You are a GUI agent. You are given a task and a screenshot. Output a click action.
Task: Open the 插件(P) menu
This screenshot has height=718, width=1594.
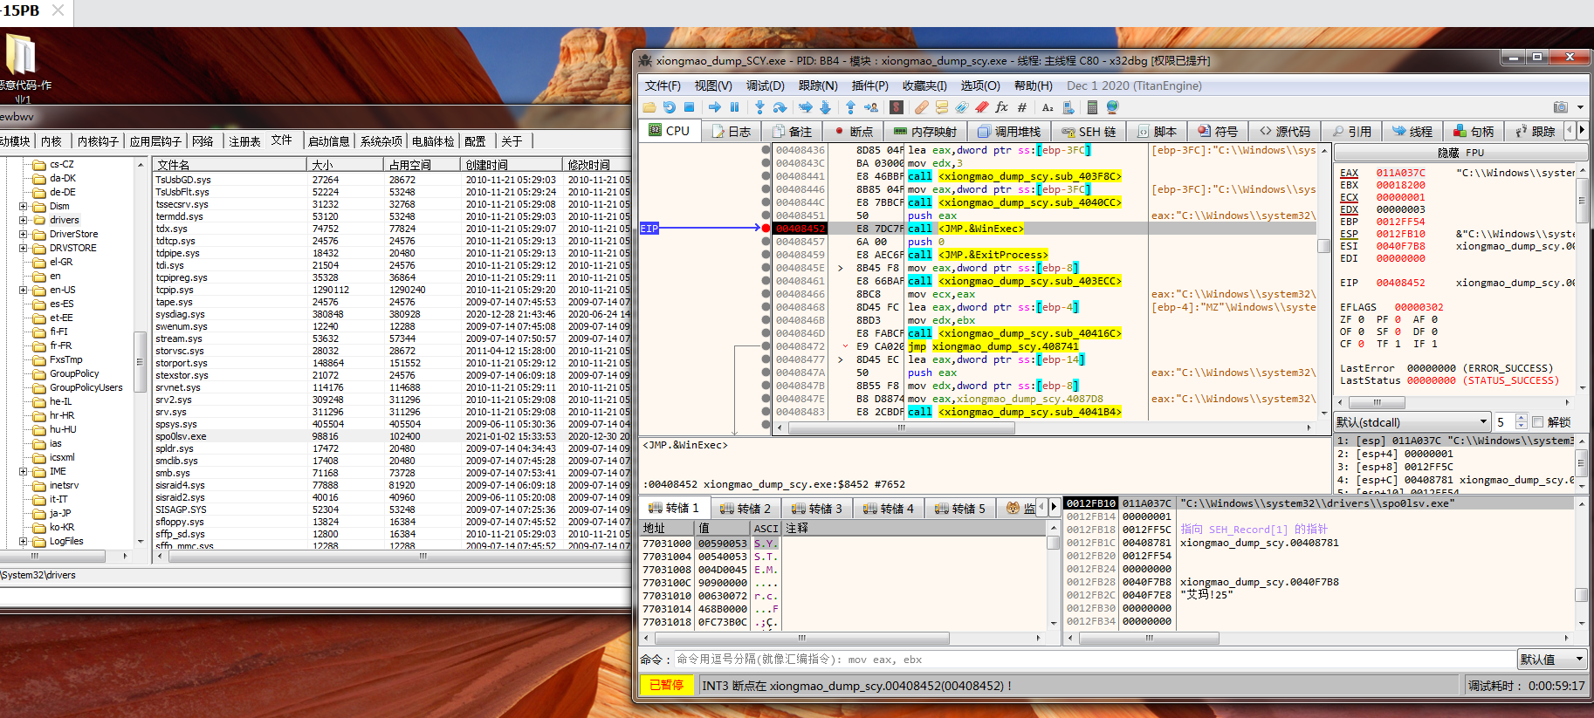coord(869,85)
